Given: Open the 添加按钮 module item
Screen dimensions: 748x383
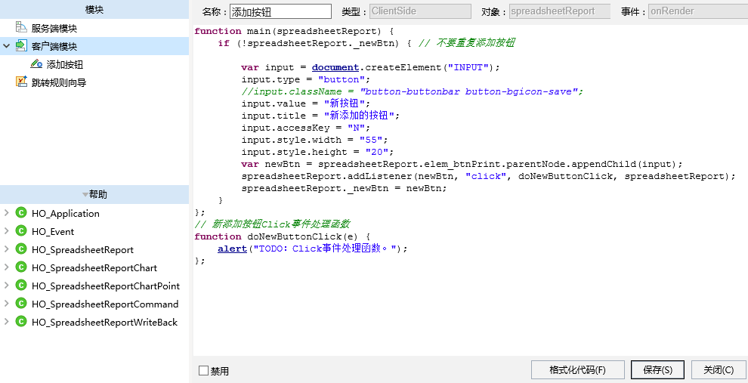Looking at the screenshot, I should (65, 64).
